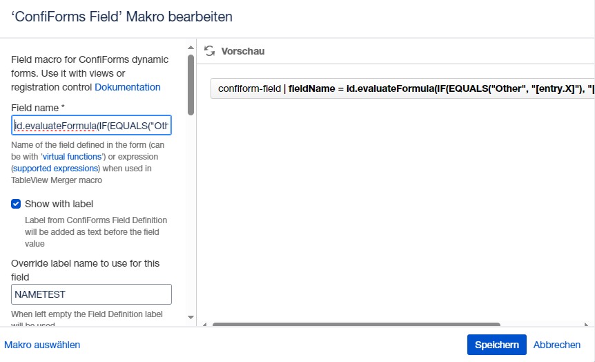595x362 pixels.
Task: Click Makro auswählen link
Action: [x=42, y=345]
